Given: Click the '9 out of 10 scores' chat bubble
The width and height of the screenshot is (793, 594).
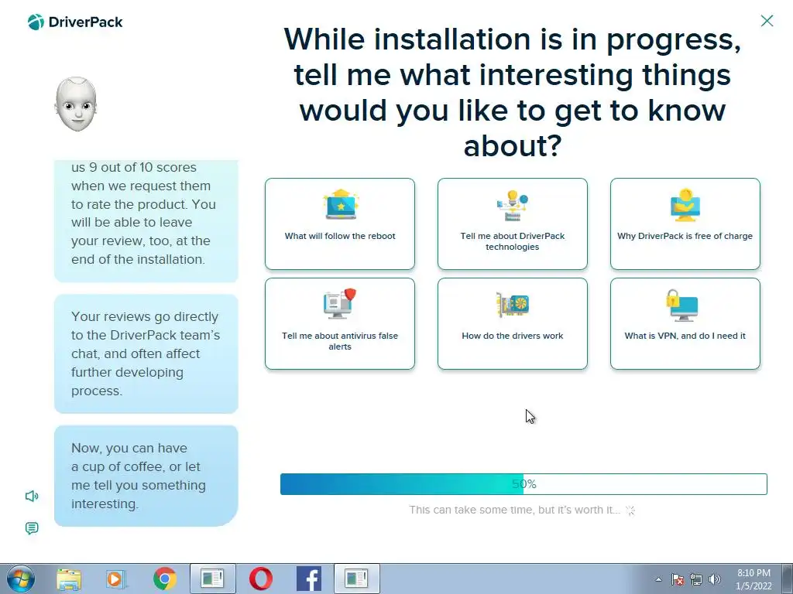Looking at the screenshot, I should point(146,221).
